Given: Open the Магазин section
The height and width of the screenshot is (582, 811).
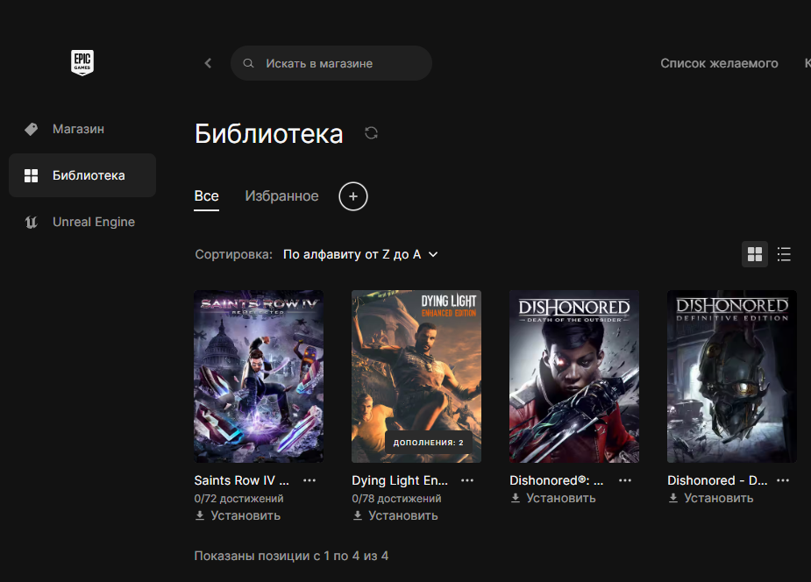Looking at the screenshot, I should point(82,129).
